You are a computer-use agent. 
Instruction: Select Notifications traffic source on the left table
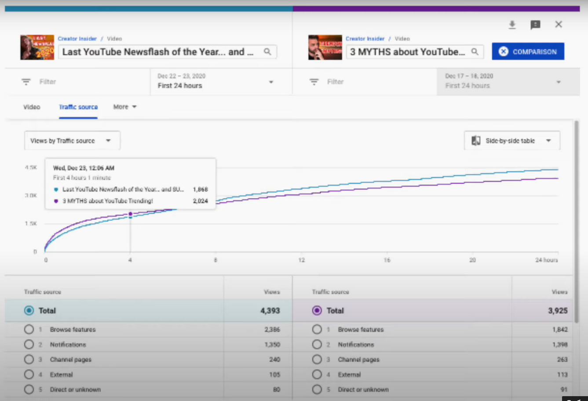click(x=29, y=344)
